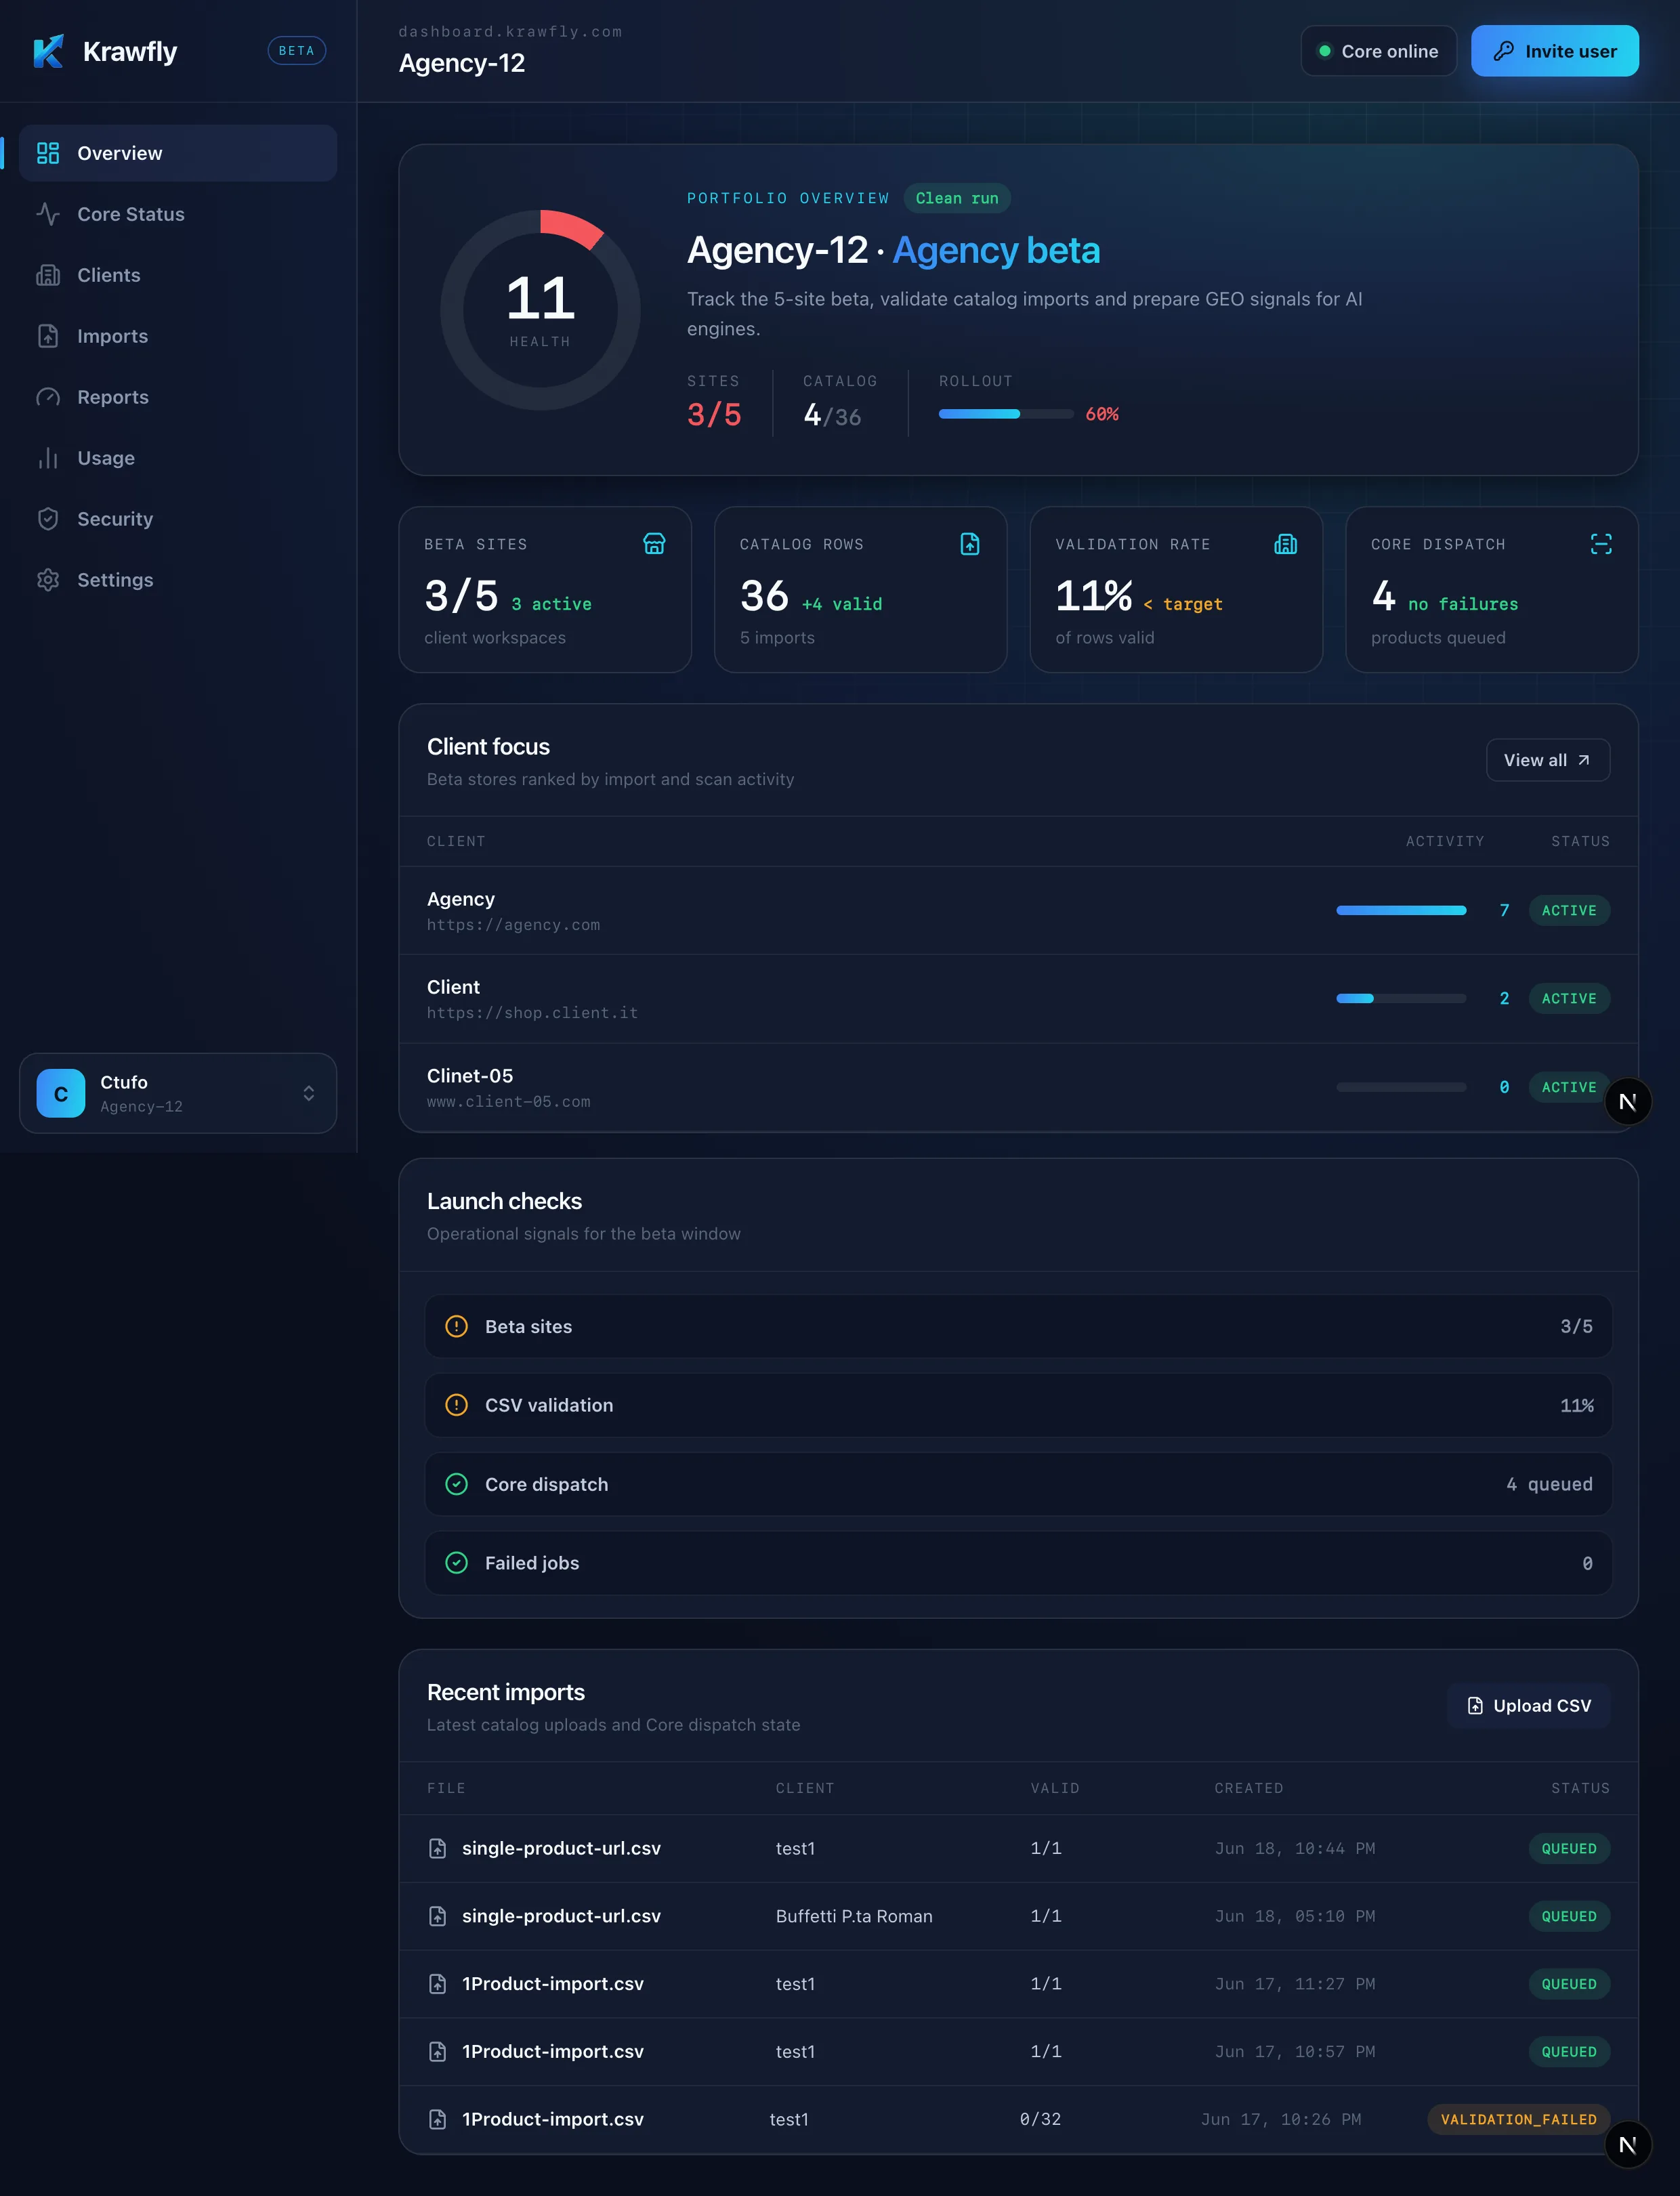Viewport: 1680px width, 2196px height.
Task: Click the CSV validation 11% value
Action: coord(1576,1405)
